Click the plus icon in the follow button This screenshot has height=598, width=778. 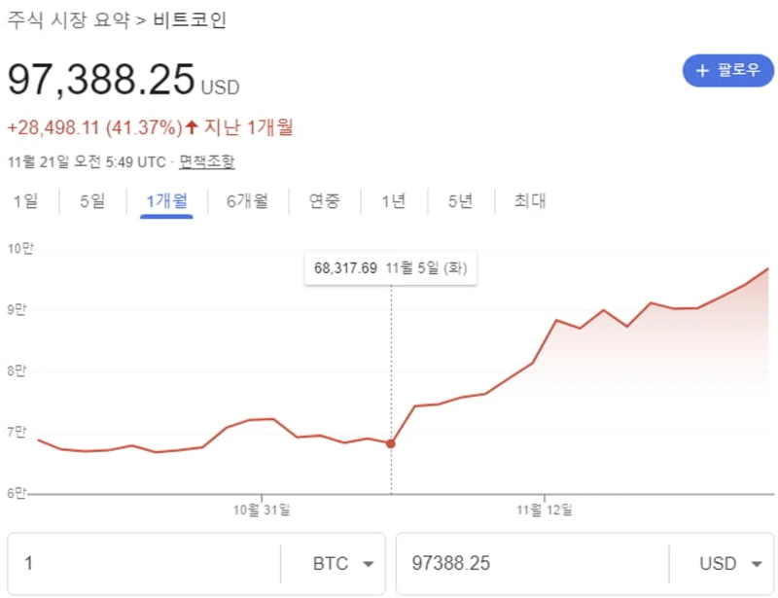702,71
